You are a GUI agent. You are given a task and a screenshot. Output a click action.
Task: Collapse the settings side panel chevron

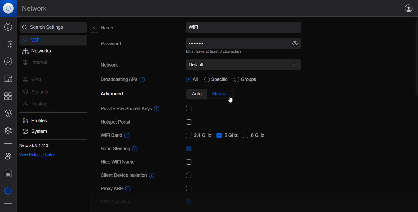(94, 27)
